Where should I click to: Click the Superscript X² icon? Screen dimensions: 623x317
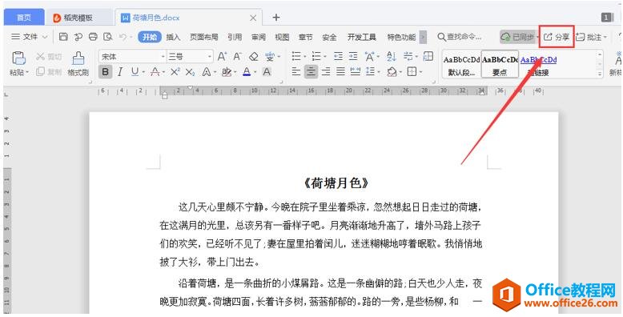tap(175, 72)
